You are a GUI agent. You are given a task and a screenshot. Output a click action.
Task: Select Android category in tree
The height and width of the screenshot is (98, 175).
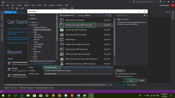click(x=36, y=39)
